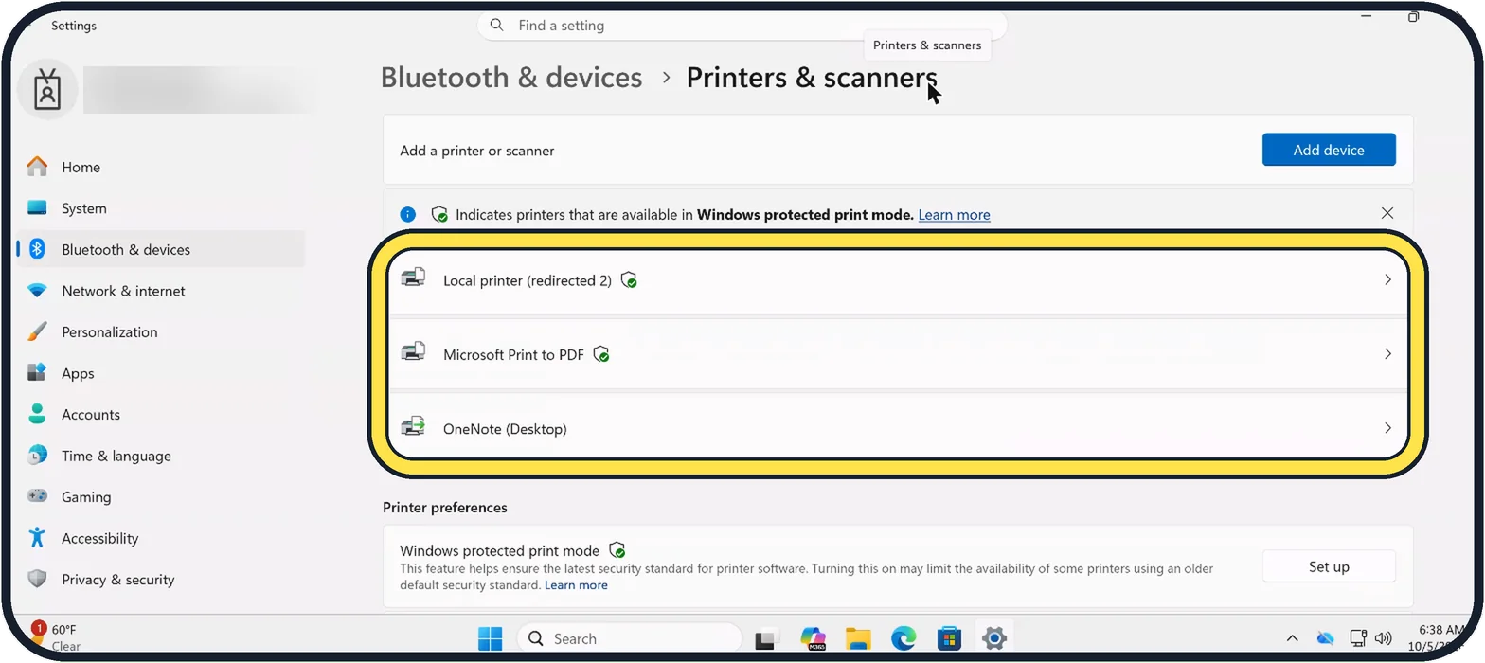Open Microsoft Store from the taskbar
Image resolution: width=1485 pixels, height=663 pixels.
point(949,638)
